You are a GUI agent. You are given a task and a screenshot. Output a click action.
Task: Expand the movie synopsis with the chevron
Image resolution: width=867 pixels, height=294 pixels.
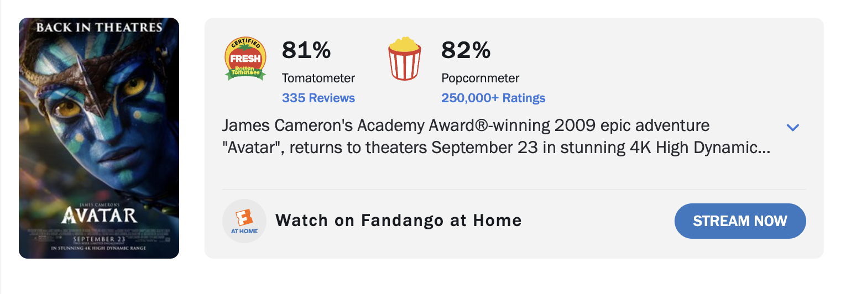[x=792, y=128]
